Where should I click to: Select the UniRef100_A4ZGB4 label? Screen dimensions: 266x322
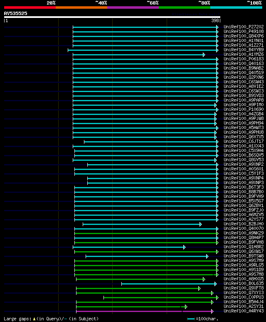point(244,114)
